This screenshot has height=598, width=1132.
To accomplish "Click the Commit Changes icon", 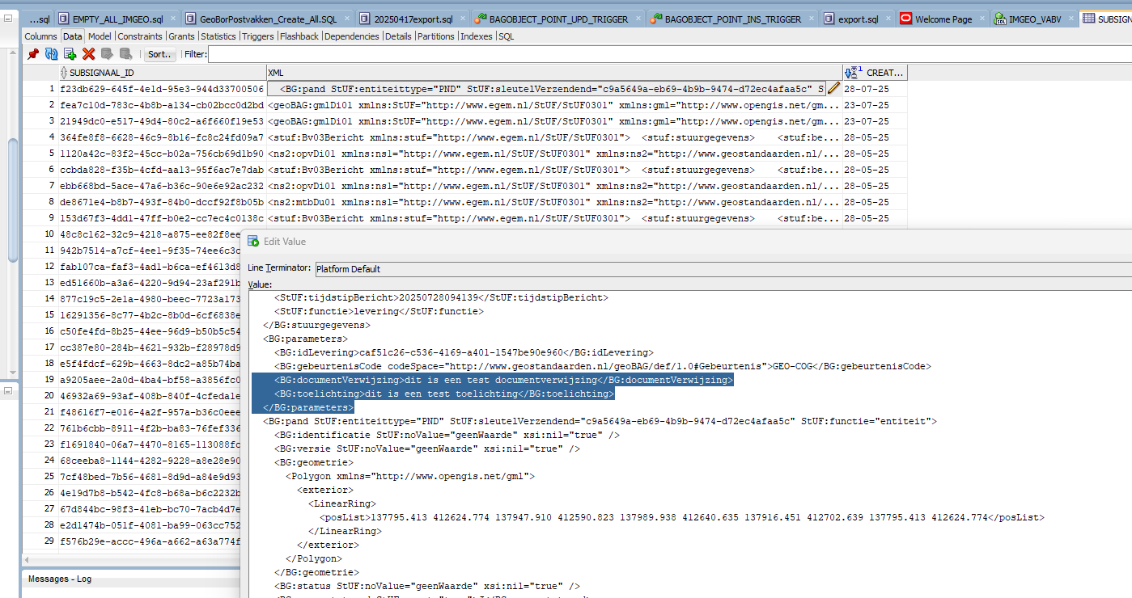I will [107, 54].
